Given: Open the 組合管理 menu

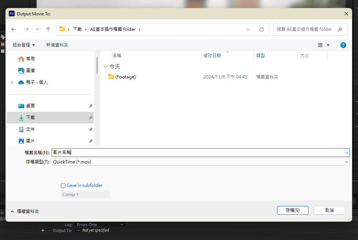Looking at the screenshot, I should pos(24,45).
